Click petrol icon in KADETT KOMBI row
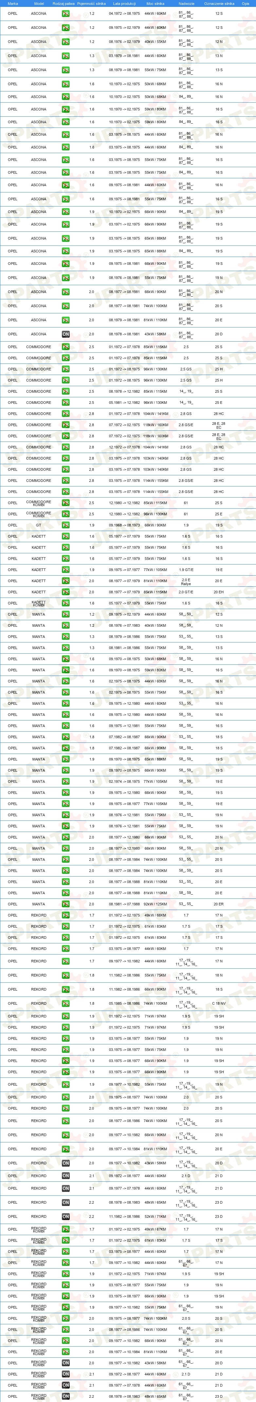Image resolution: width=256 pixels, height=1402 pixels. 66,603
